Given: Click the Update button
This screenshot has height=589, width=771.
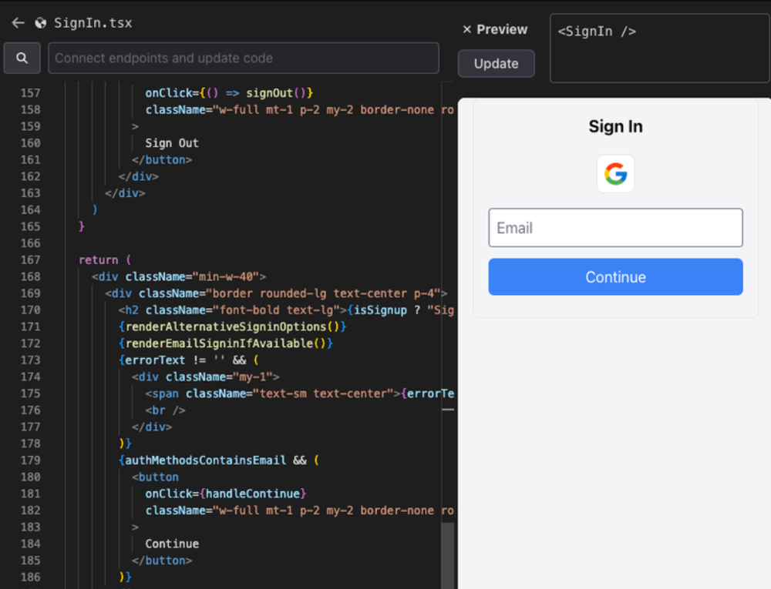Looking at the screenshot, I should tap(496, 63).
